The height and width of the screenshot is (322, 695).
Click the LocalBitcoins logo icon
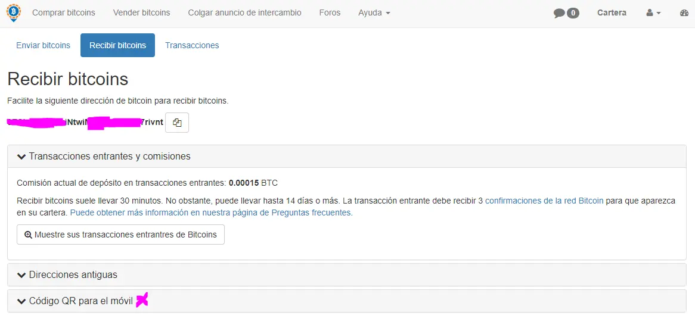pyautogui.click(x=14, y=12)
